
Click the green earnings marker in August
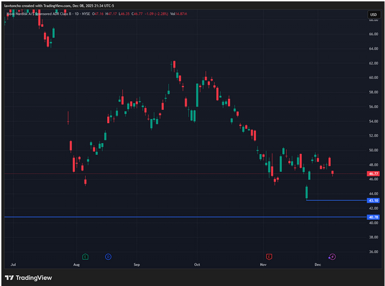(x=85, y=257)
